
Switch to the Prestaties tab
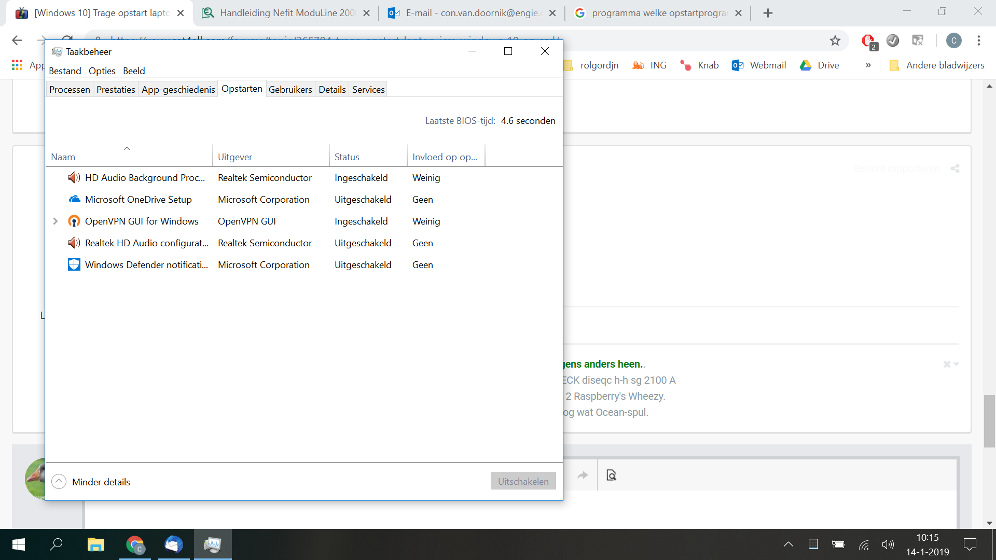click(116, 90)
